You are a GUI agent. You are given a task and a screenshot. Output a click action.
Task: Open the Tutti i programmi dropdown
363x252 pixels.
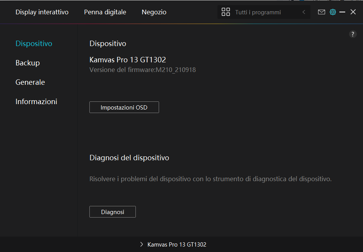pyautogui.click(x=258, y=12)
